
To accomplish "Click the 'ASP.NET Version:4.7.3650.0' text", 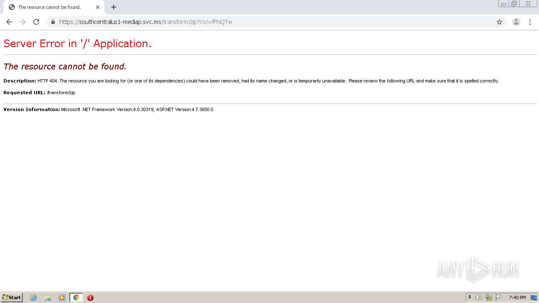I will click(x=185, y=109).
